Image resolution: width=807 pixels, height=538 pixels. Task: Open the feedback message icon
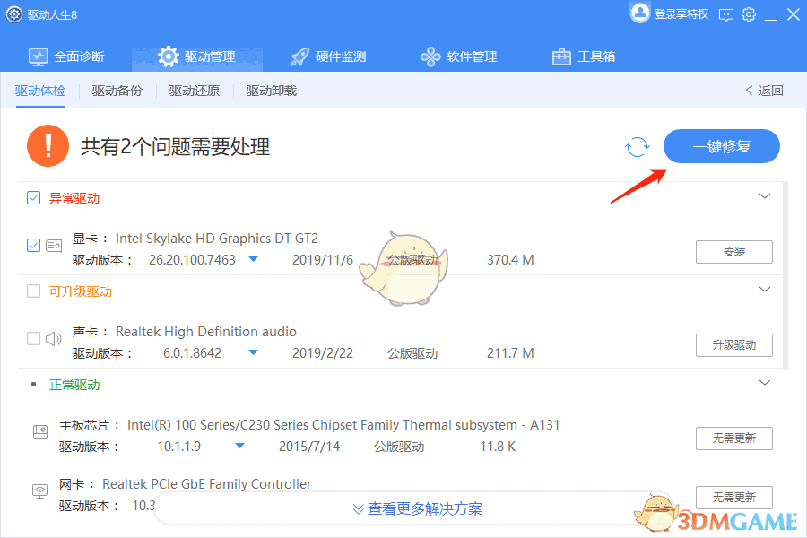tap(725, 14)
